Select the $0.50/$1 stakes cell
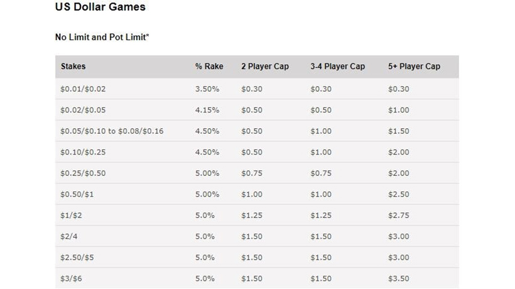This screenshot has height=289, width=515. click(x=77, y=194)
